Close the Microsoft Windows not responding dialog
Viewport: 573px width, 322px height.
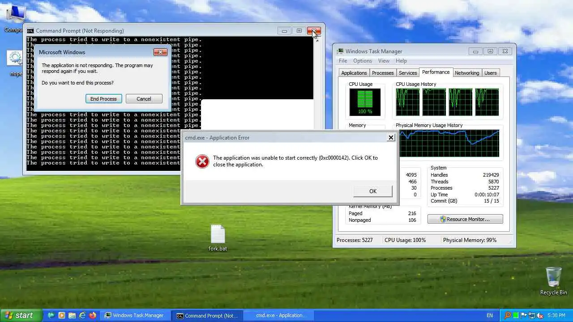(x=160, y=52)
